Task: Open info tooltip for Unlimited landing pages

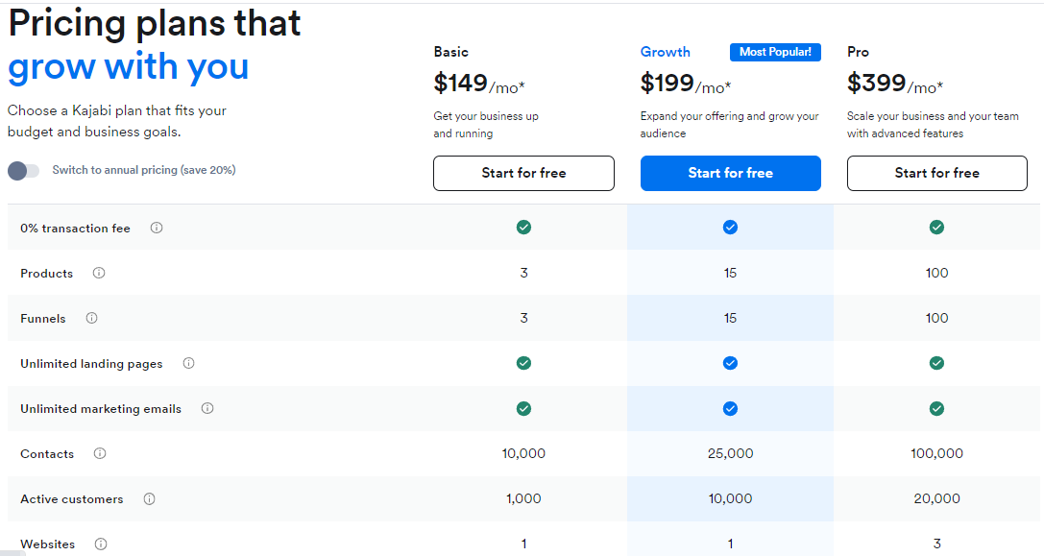Action: coord(189,363)
